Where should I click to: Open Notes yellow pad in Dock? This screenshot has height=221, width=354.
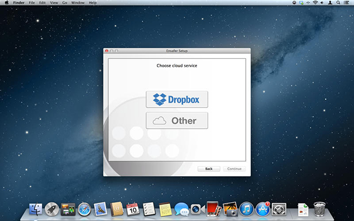coord(165,209)
